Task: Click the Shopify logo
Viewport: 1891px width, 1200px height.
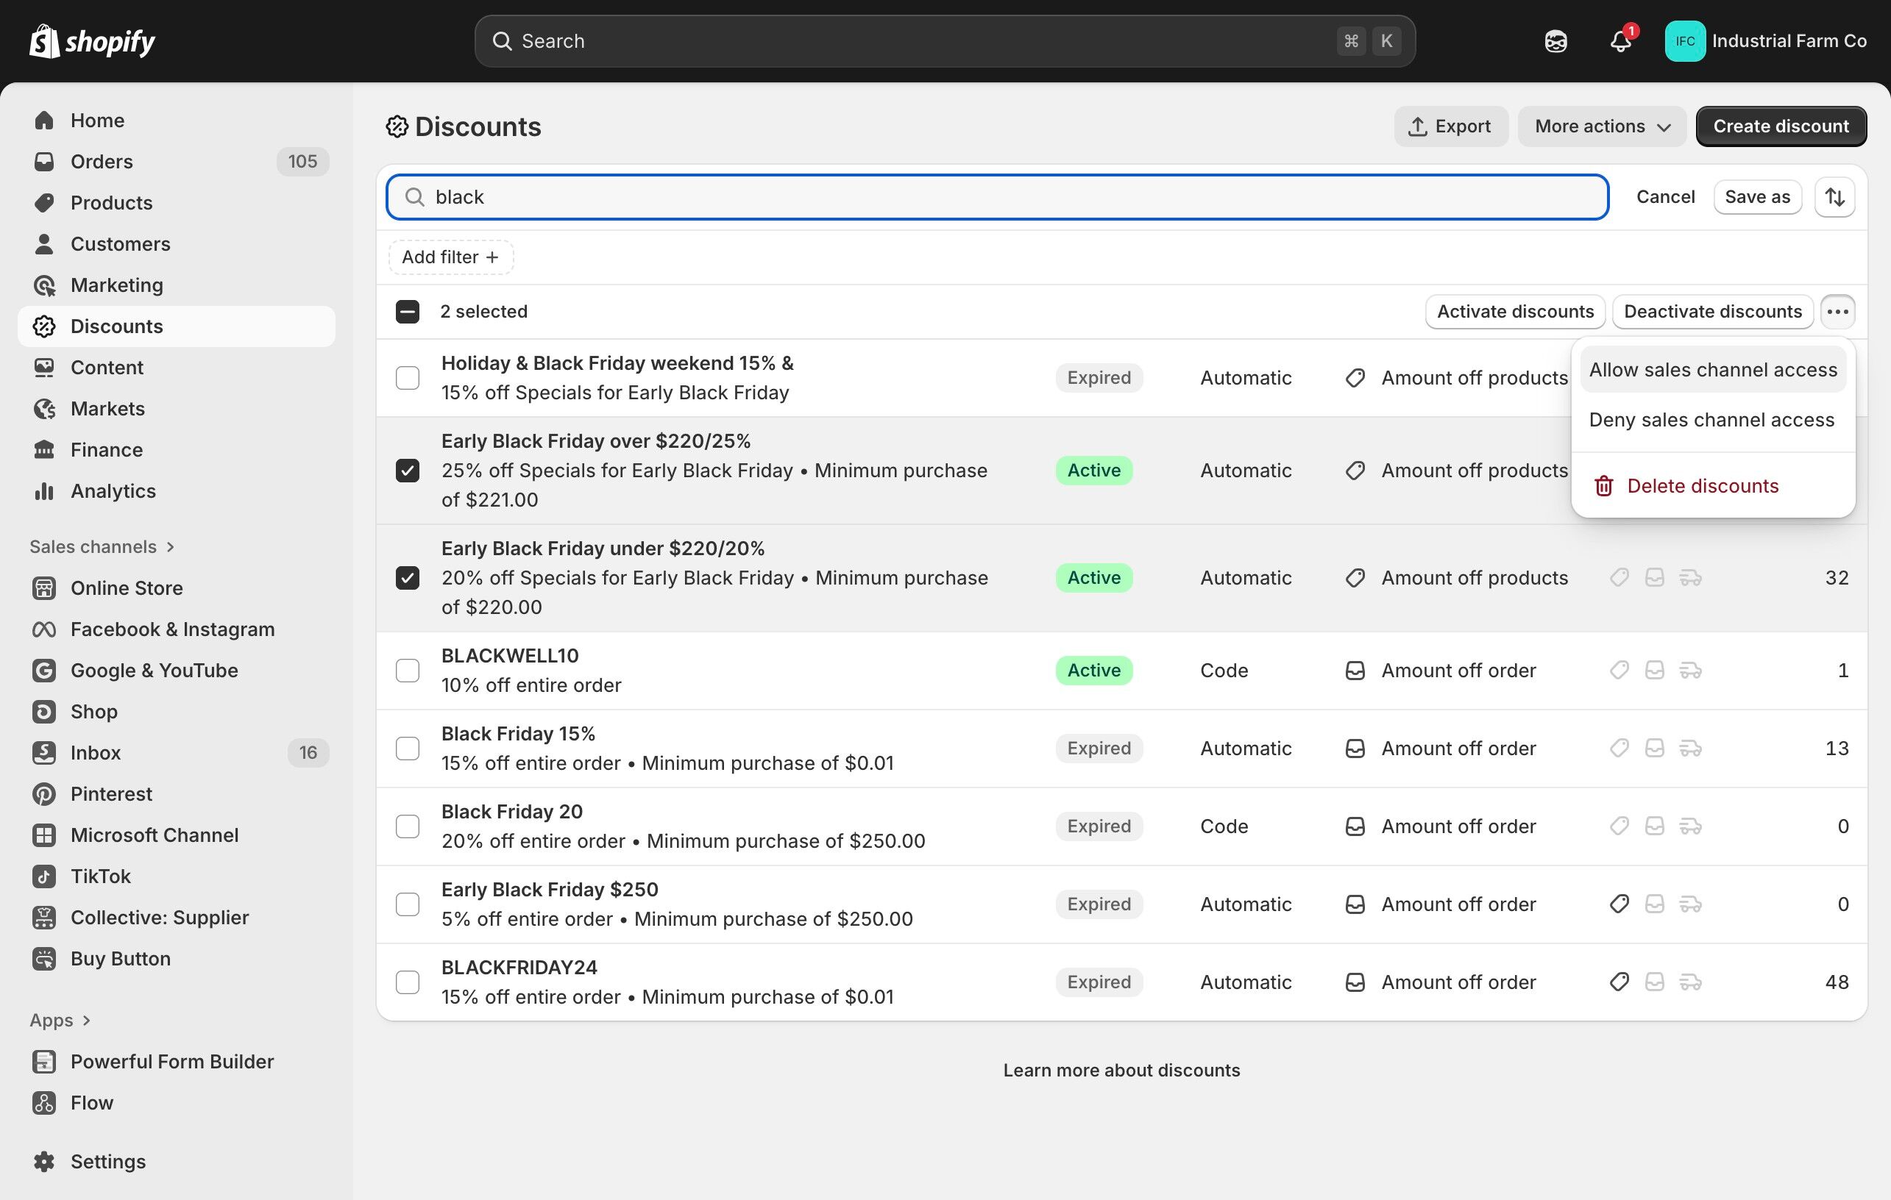Action: point(92,41)
